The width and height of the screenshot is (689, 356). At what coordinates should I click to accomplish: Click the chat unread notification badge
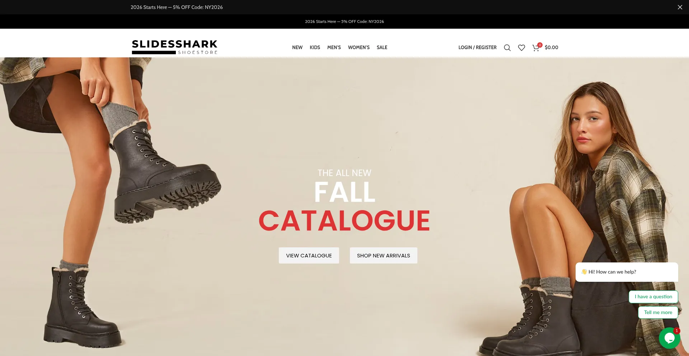click(676, 331)
